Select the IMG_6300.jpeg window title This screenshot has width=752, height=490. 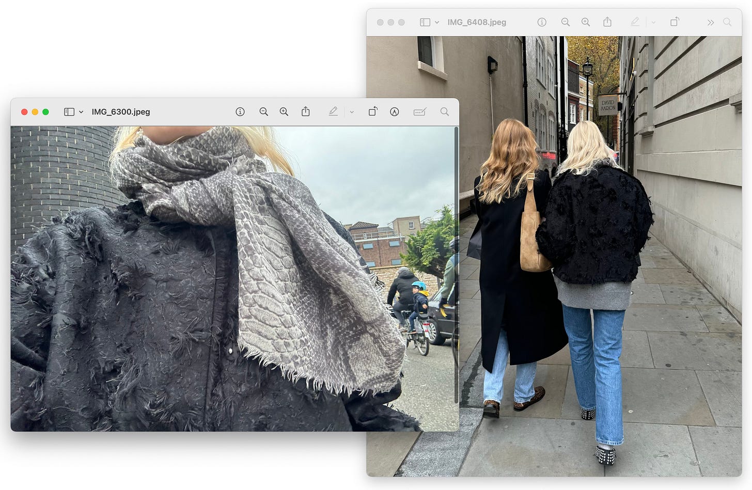pyautogui.click(x=120, y=111)
